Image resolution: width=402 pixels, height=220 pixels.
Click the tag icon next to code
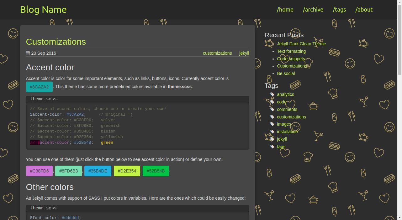(272, 102)
